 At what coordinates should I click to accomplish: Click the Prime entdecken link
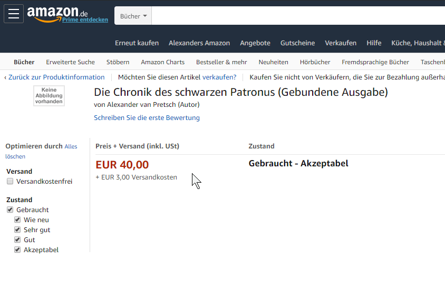pyautogui.click(x=85, y=20)
